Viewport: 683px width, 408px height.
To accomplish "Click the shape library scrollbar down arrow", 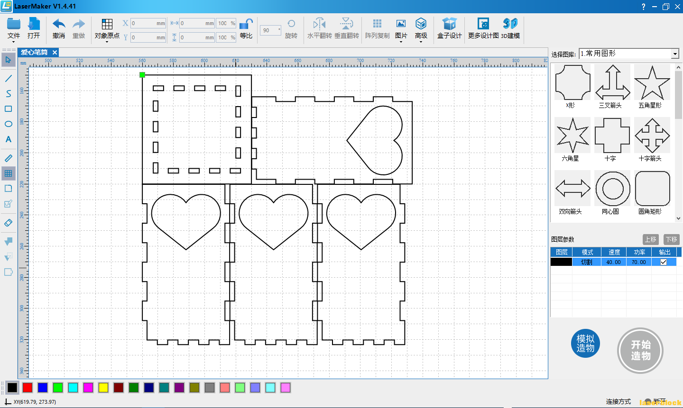I will tap(678, 218).
